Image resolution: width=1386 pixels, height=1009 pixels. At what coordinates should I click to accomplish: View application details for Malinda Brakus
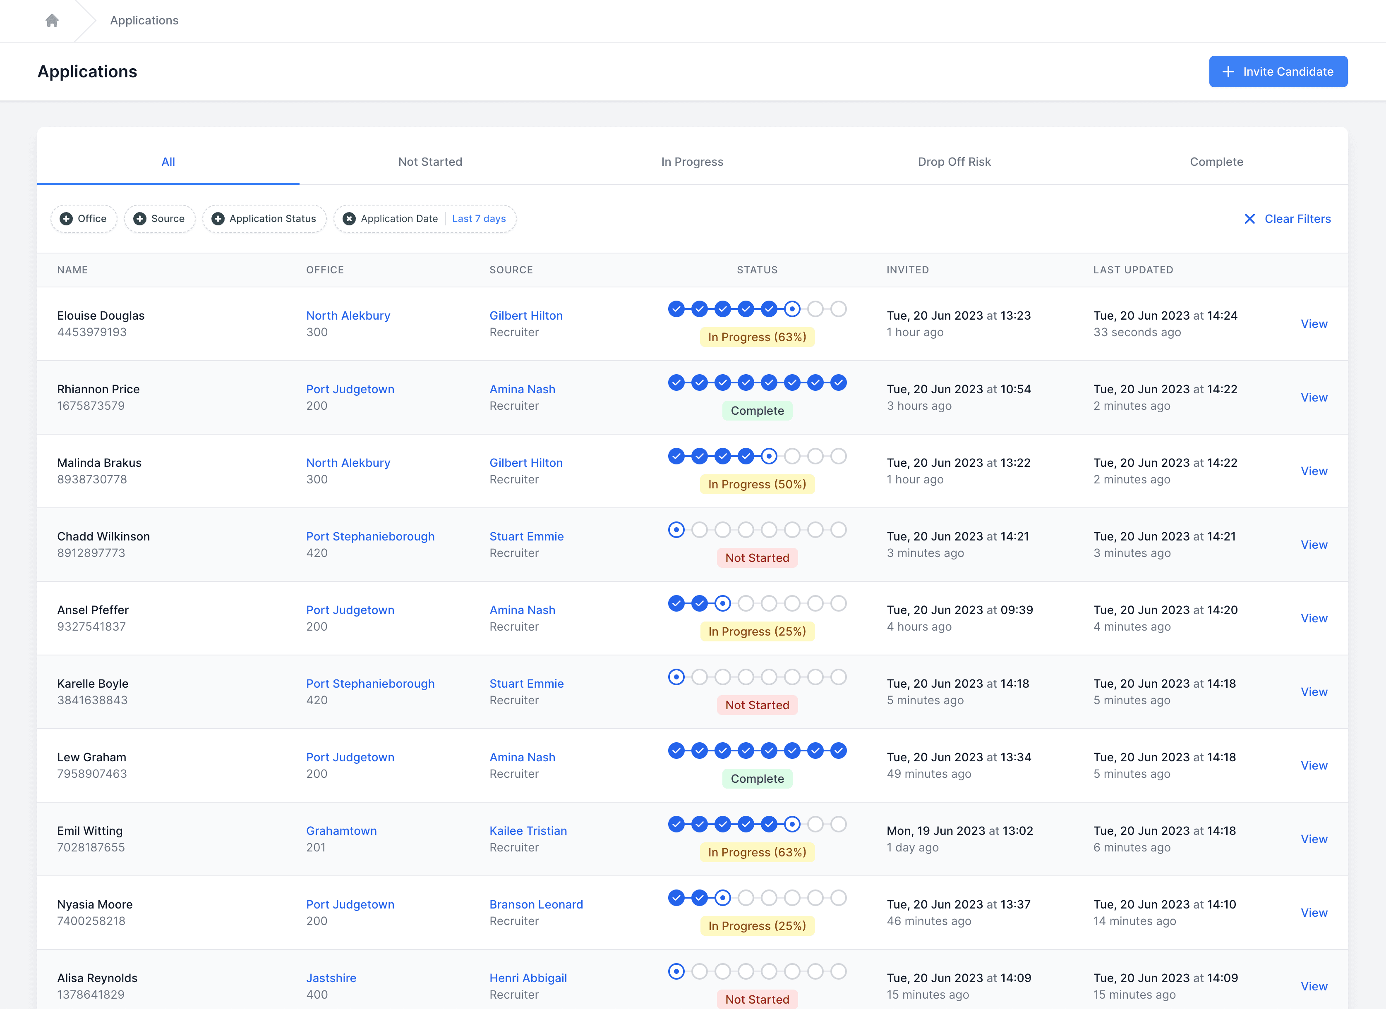click(1314, 470)
